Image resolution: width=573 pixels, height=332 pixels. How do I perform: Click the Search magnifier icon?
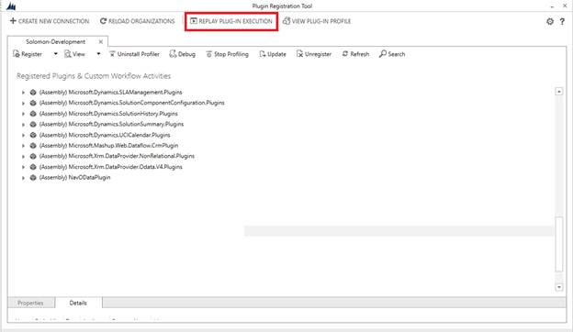[x=383, y=54]
